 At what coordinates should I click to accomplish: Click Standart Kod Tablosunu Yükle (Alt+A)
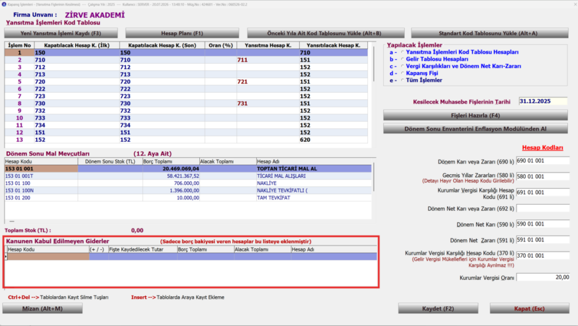489,33
